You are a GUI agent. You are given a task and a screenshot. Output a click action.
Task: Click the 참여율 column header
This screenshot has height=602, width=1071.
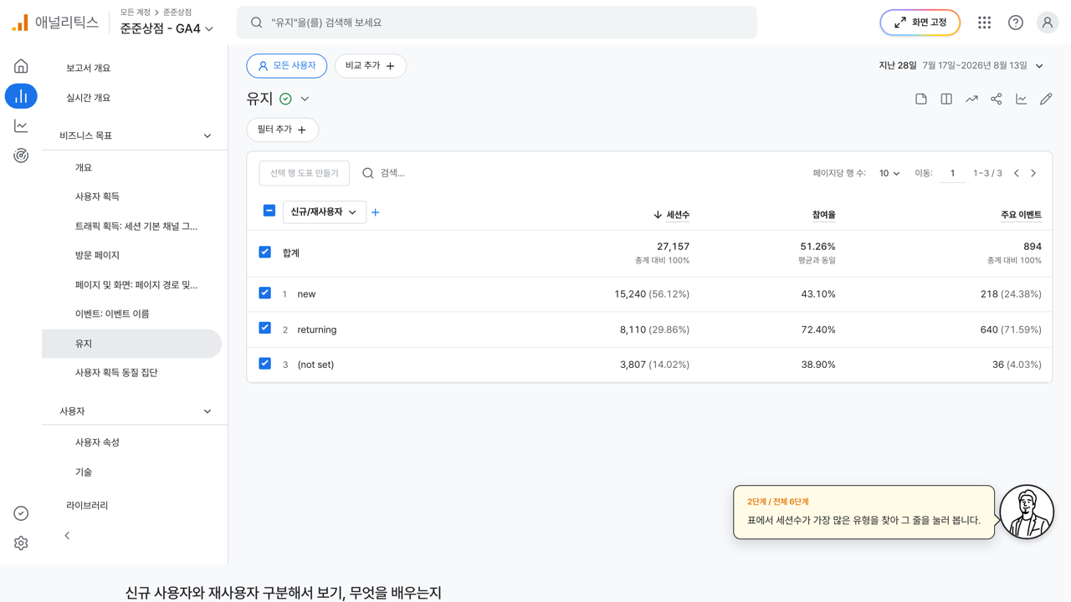click(x=823, y=215)
